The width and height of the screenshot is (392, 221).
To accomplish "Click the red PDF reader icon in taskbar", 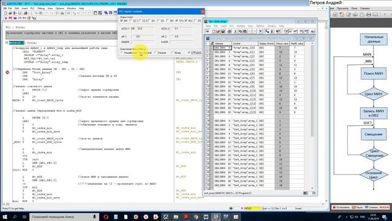I will click(x=186, y=217).
